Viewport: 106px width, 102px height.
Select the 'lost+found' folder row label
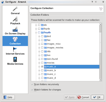click(52, 59)
